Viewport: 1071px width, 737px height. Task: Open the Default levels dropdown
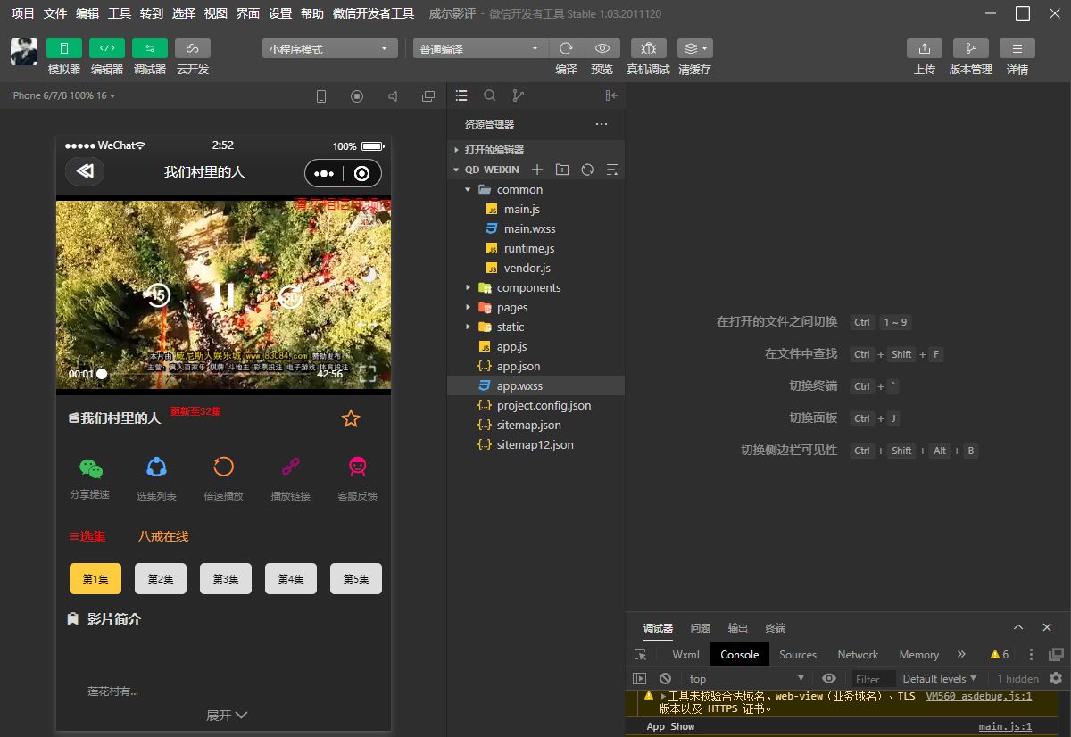pos(940,678)
